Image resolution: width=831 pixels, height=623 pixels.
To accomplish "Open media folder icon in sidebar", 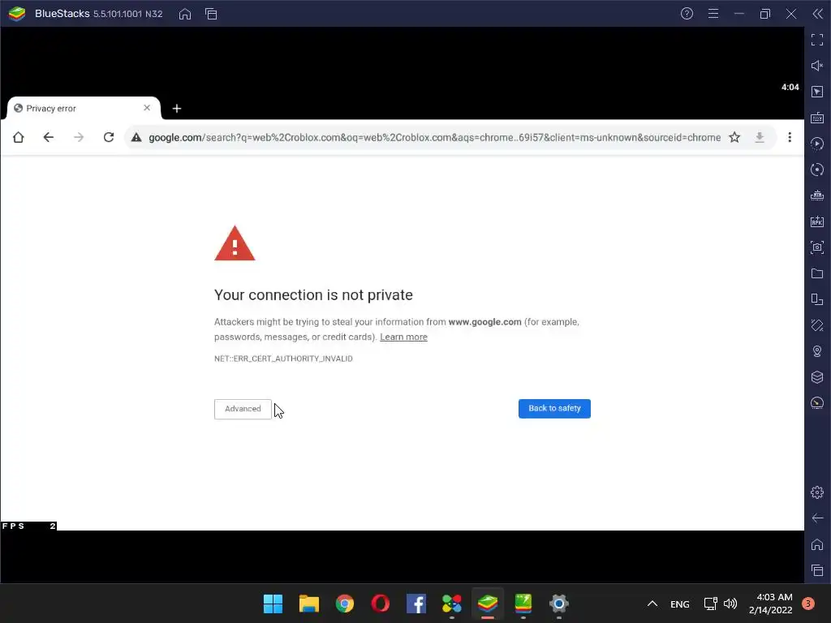I will coord(817,273).
